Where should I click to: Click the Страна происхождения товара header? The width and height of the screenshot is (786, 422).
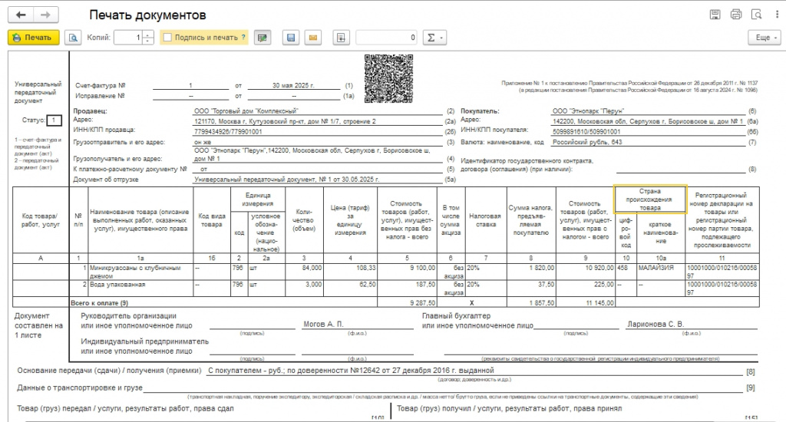coord(650,199)
